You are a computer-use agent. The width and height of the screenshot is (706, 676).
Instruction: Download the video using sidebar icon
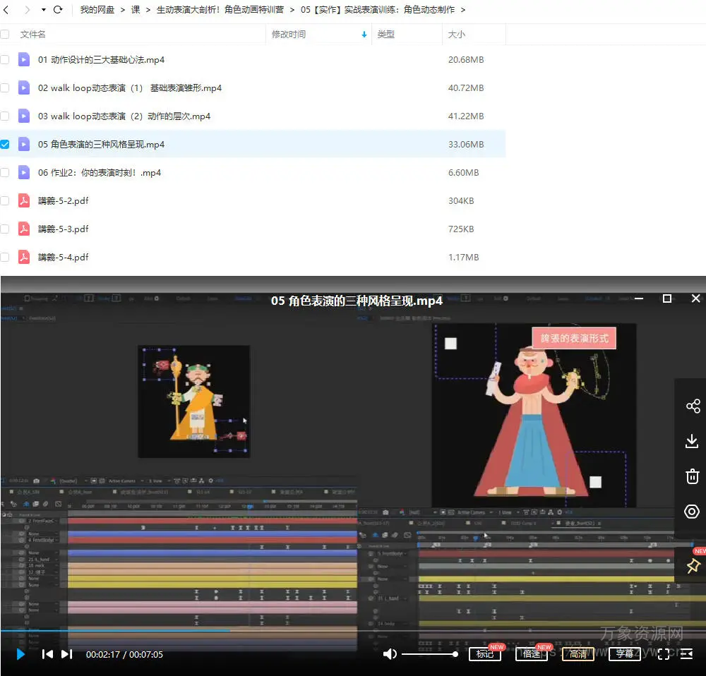pos(693,441)
